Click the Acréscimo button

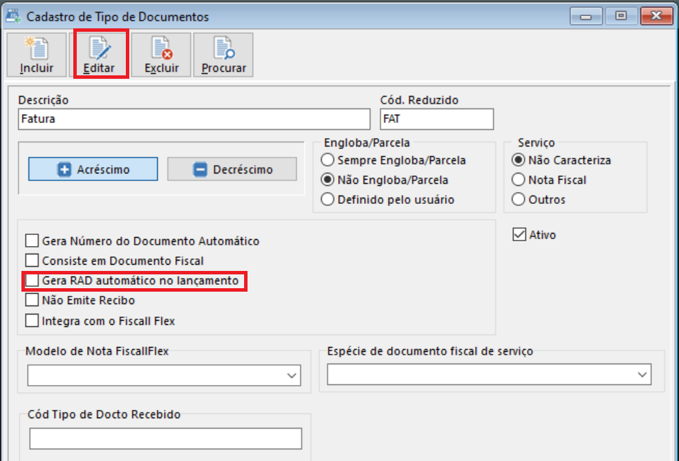click(x=93, y=169)
